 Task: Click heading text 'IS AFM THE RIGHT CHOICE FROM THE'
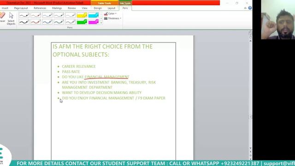tap(102, 47)
